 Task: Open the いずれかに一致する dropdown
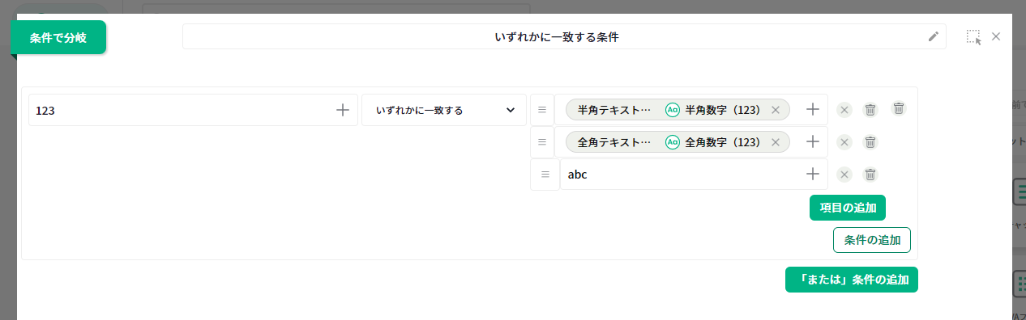(444, 110)
